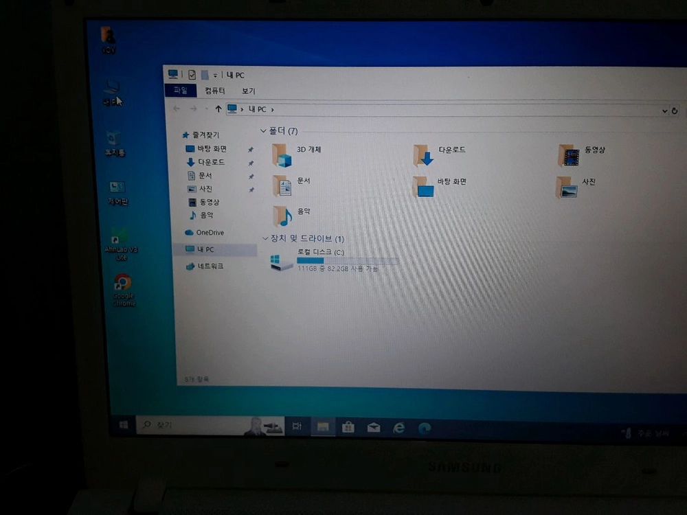Screen dimensions: 687x515
Task: Click the Properties icon in quick access toolbar
Action: [x=192, y=75]
